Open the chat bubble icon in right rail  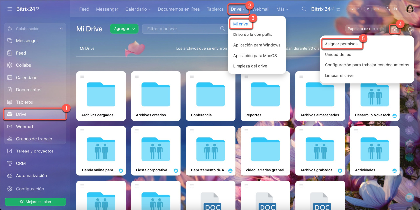409,198
